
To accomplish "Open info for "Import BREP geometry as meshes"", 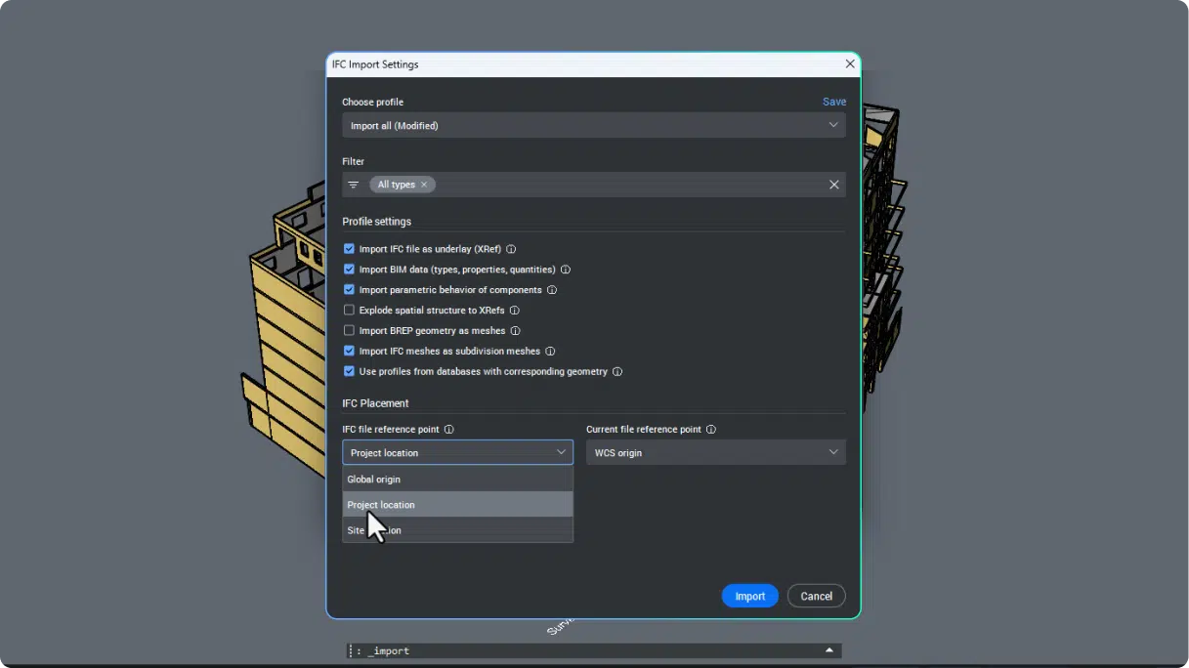I will [518, 330].
